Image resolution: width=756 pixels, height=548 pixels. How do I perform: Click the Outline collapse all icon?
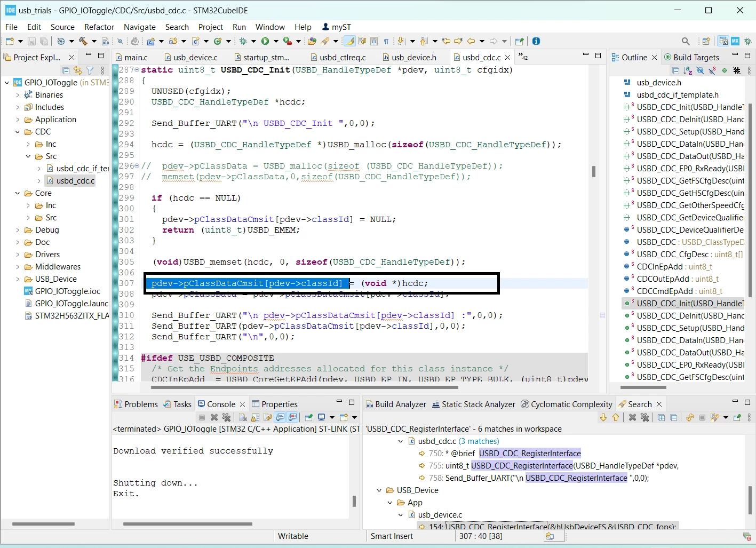pyautogui.click(x=675, y=70)
